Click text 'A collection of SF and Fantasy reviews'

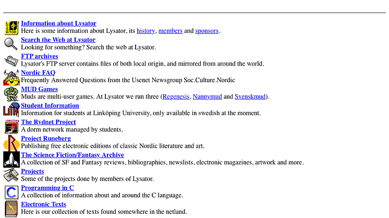click(74, 162)
